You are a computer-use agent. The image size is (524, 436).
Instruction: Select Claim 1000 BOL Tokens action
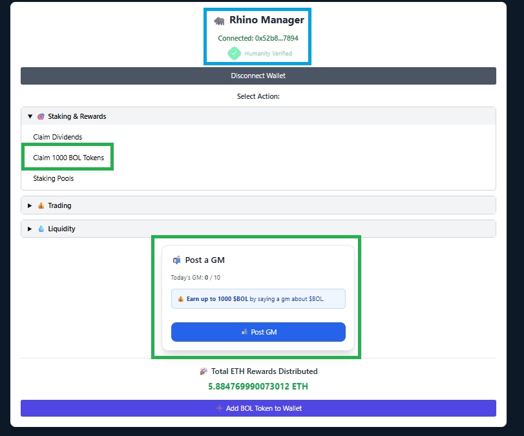point(68,158)
